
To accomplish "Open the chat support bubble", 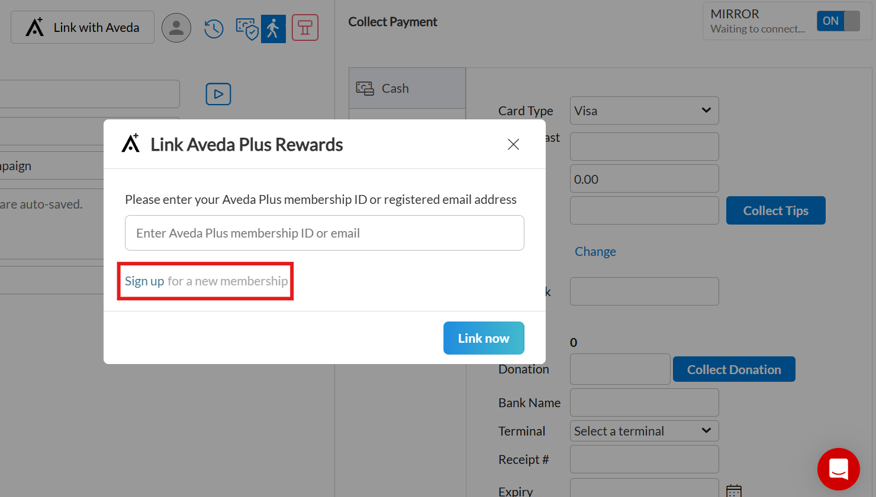I will point(839,469).
